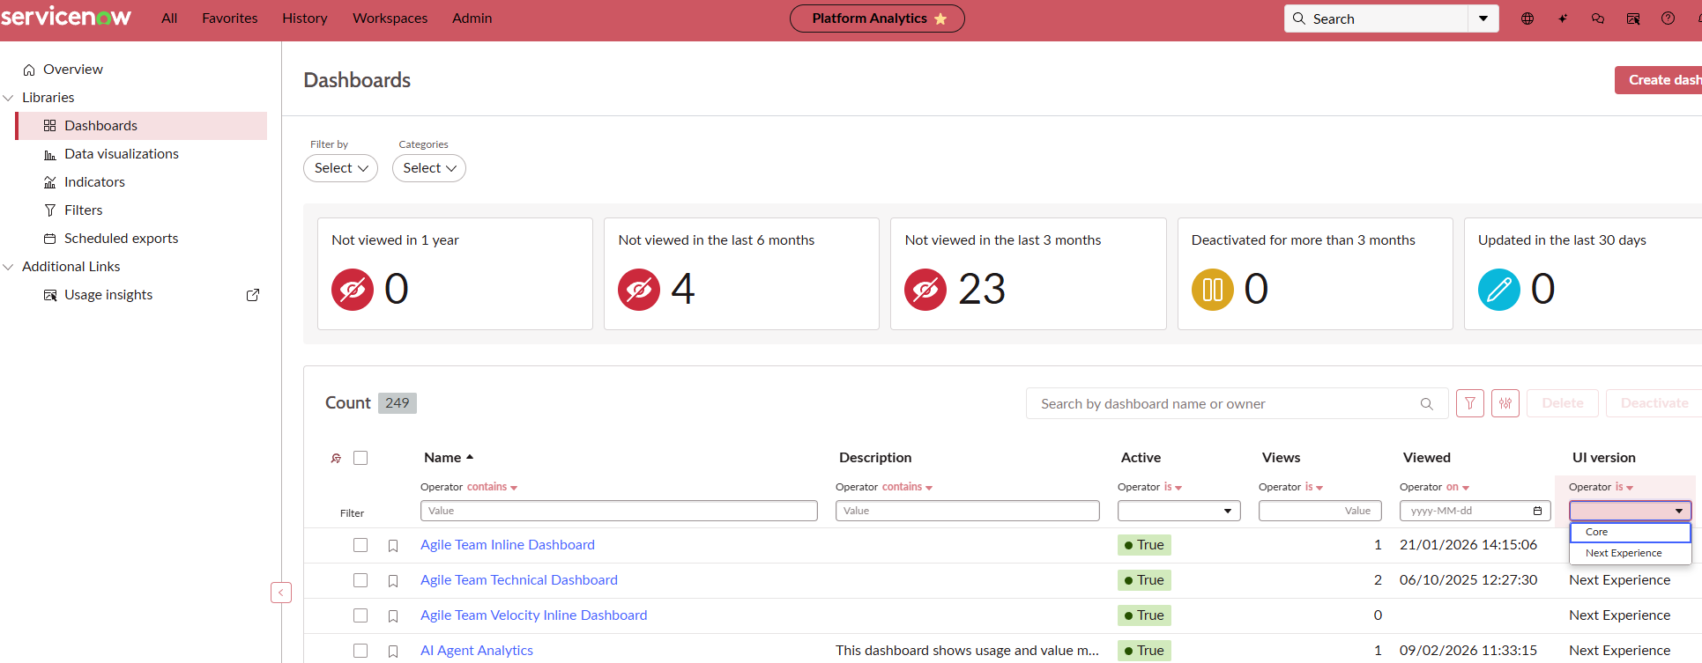This screenshot has height=663, width=1702.
Task: Click the globe scope icon in header
Action: click(1527, 18)
